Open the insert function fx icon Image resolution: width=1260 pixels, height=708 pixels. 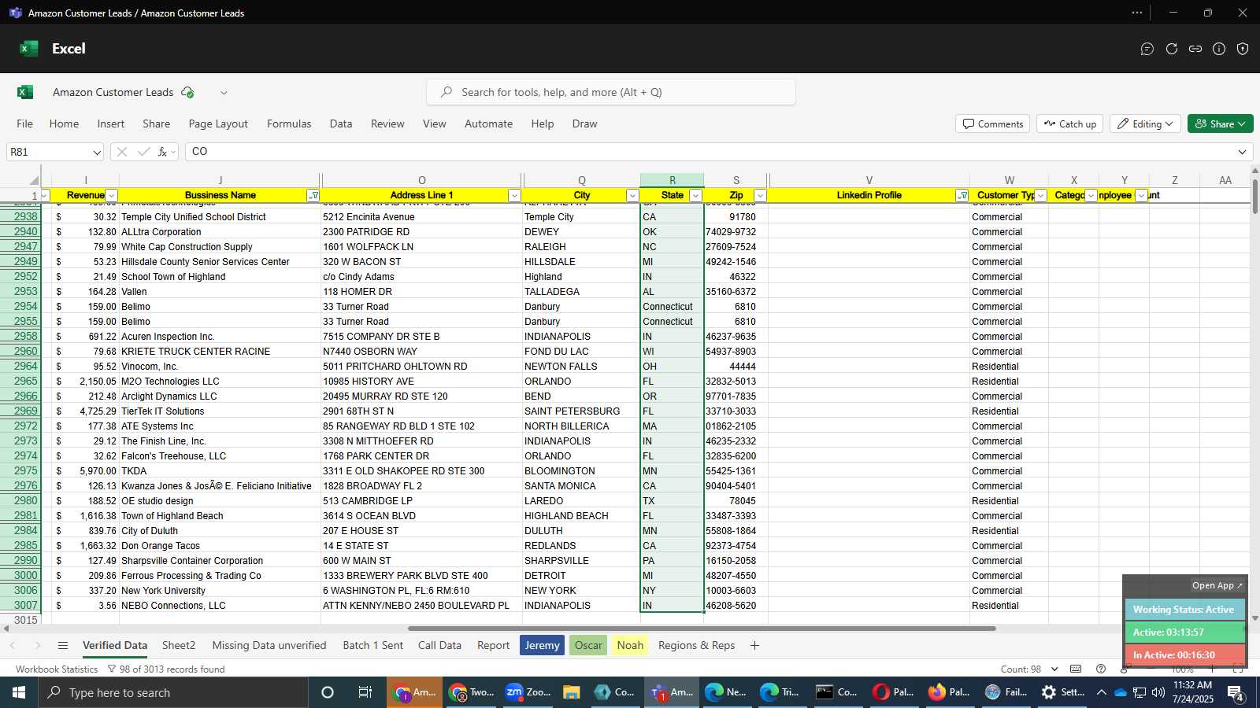point(162,152)
